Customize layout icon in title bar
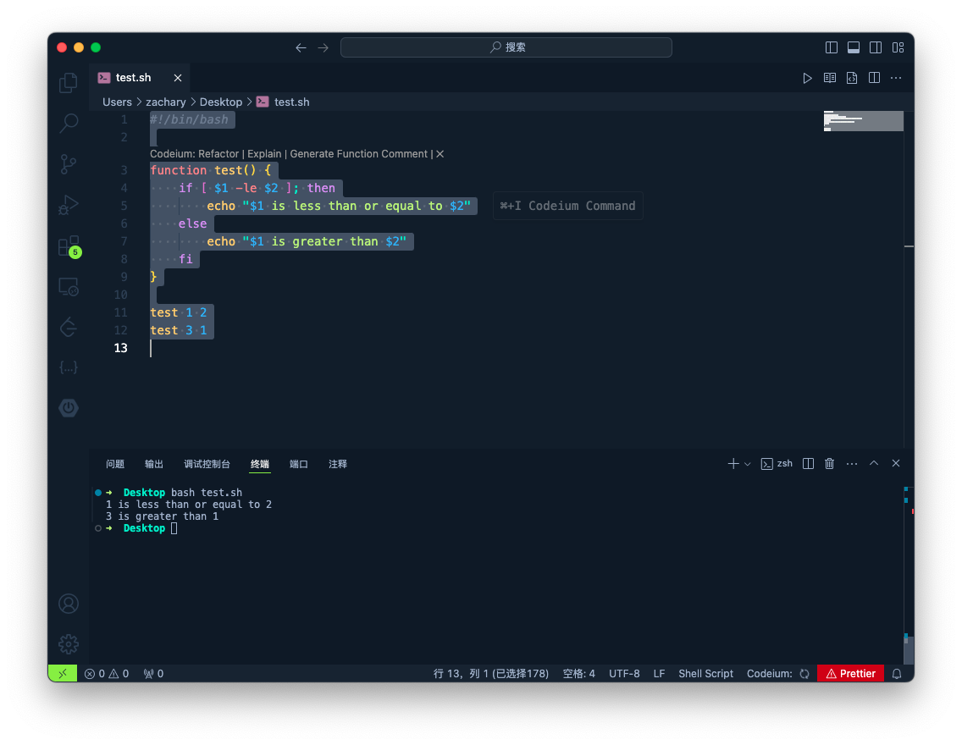962x745 pixels. (x=898, y=47)
